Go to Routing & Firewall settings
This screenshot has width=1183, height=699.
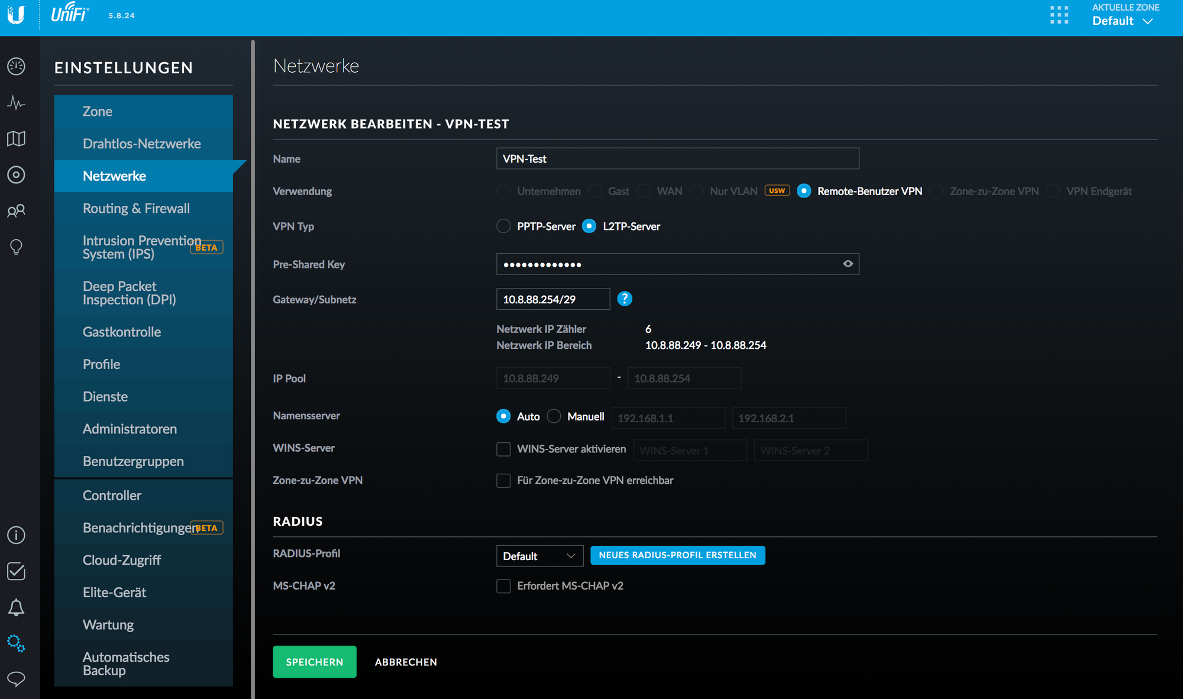tap(136, 208)
